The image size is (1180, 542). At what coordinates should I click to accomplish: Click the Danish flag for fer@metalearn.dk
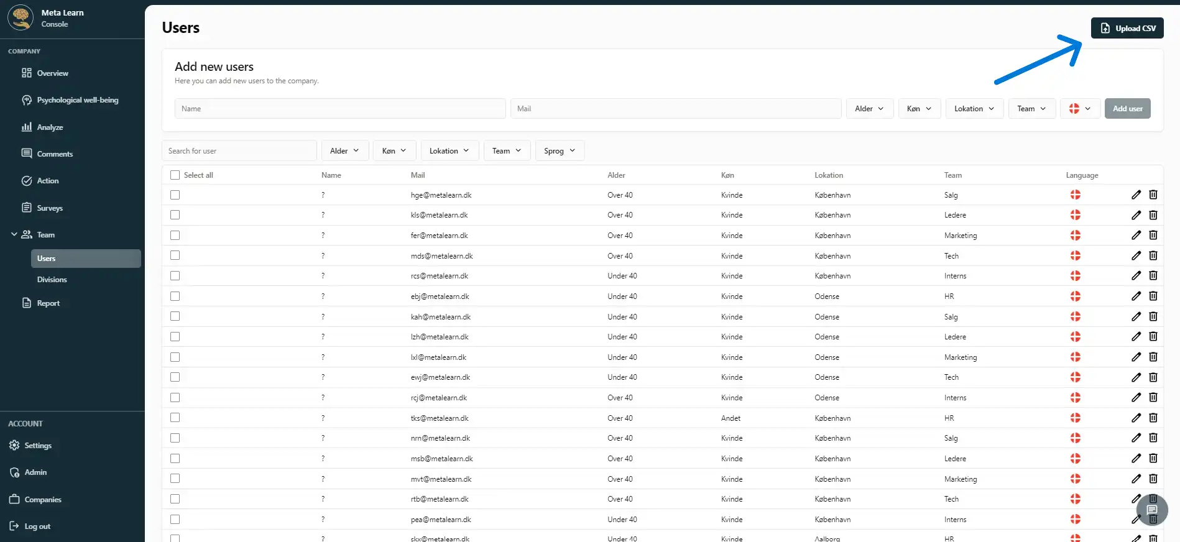[1075, 236]
